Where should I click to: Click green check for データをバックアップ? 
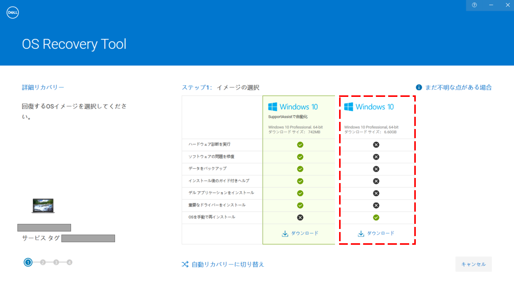300,169
